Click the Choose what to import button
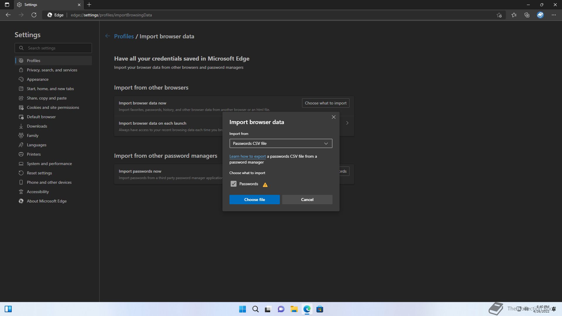 tap(325, 103)
